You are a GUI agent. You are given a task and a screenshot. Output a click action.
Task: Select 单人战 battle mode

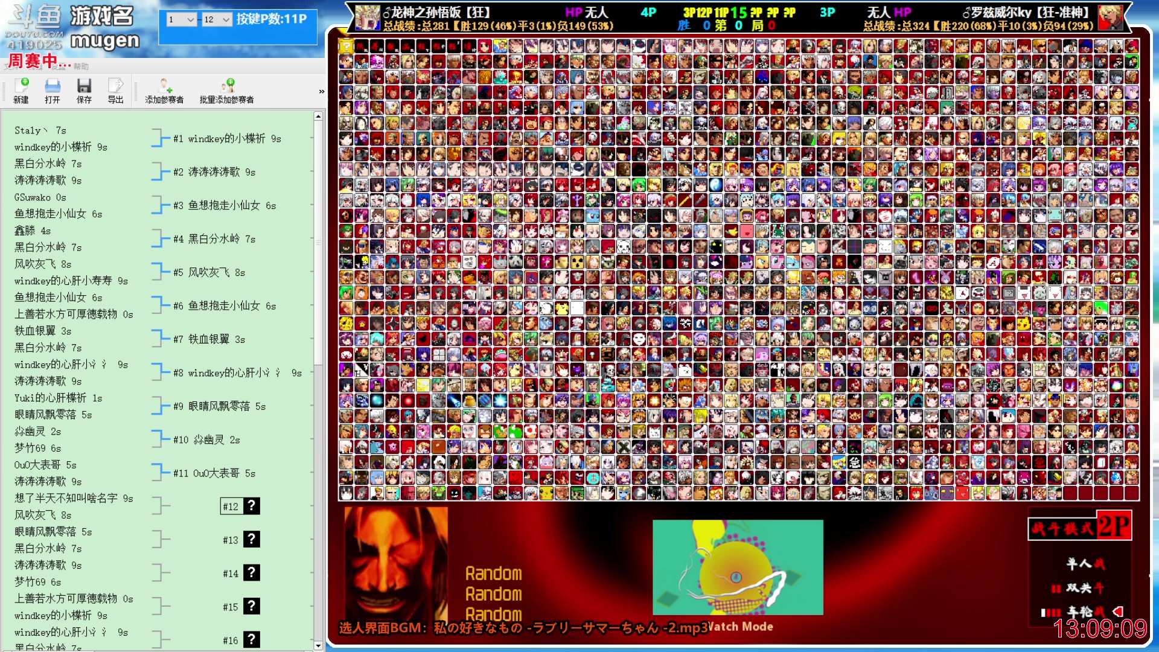1085,564
